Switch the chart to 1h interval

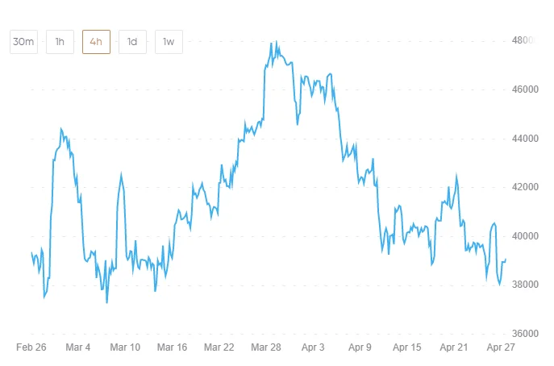(60, 42)
